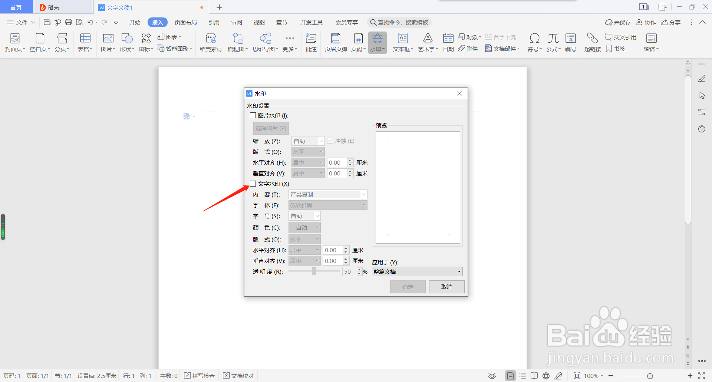The width and height of the screenshot is (712, 382).
Task: Click the Cancel (取消) button
Action: (x=447, y=287)
